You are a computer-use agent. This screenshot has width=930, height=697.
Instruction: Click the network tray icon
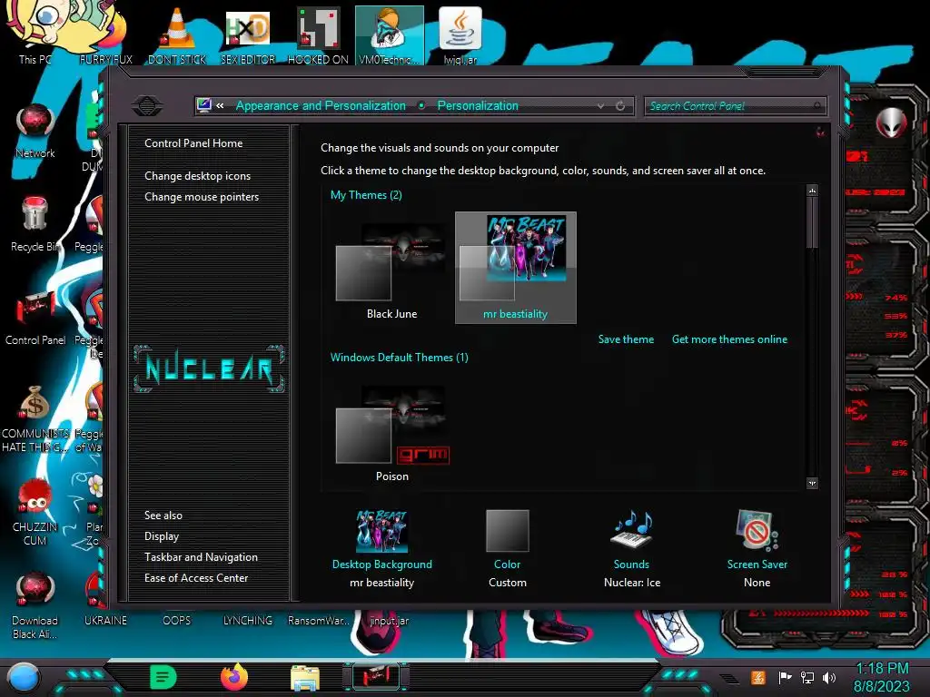(x=807, y=677)
